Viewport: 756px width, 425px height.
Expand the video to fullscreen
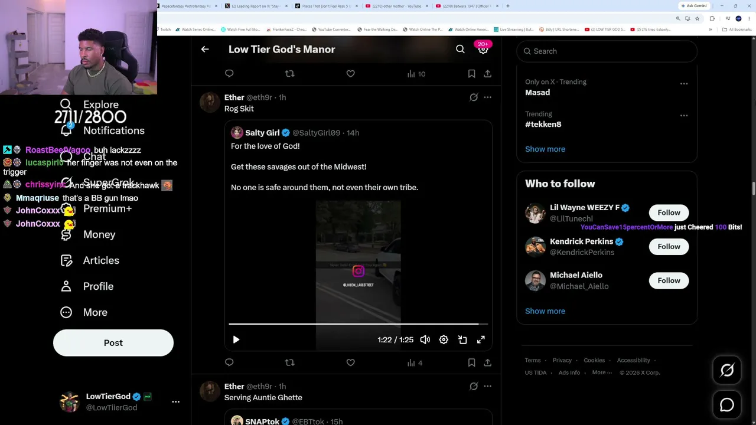(x=481, y=340)
